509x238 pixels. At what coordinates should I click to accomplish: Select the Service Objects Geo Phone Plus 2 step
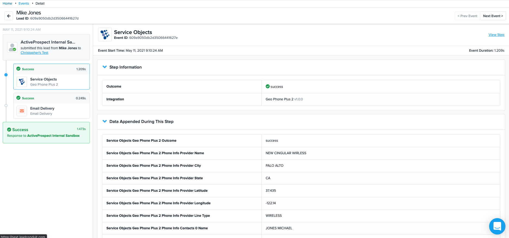(x=51, y=82)
